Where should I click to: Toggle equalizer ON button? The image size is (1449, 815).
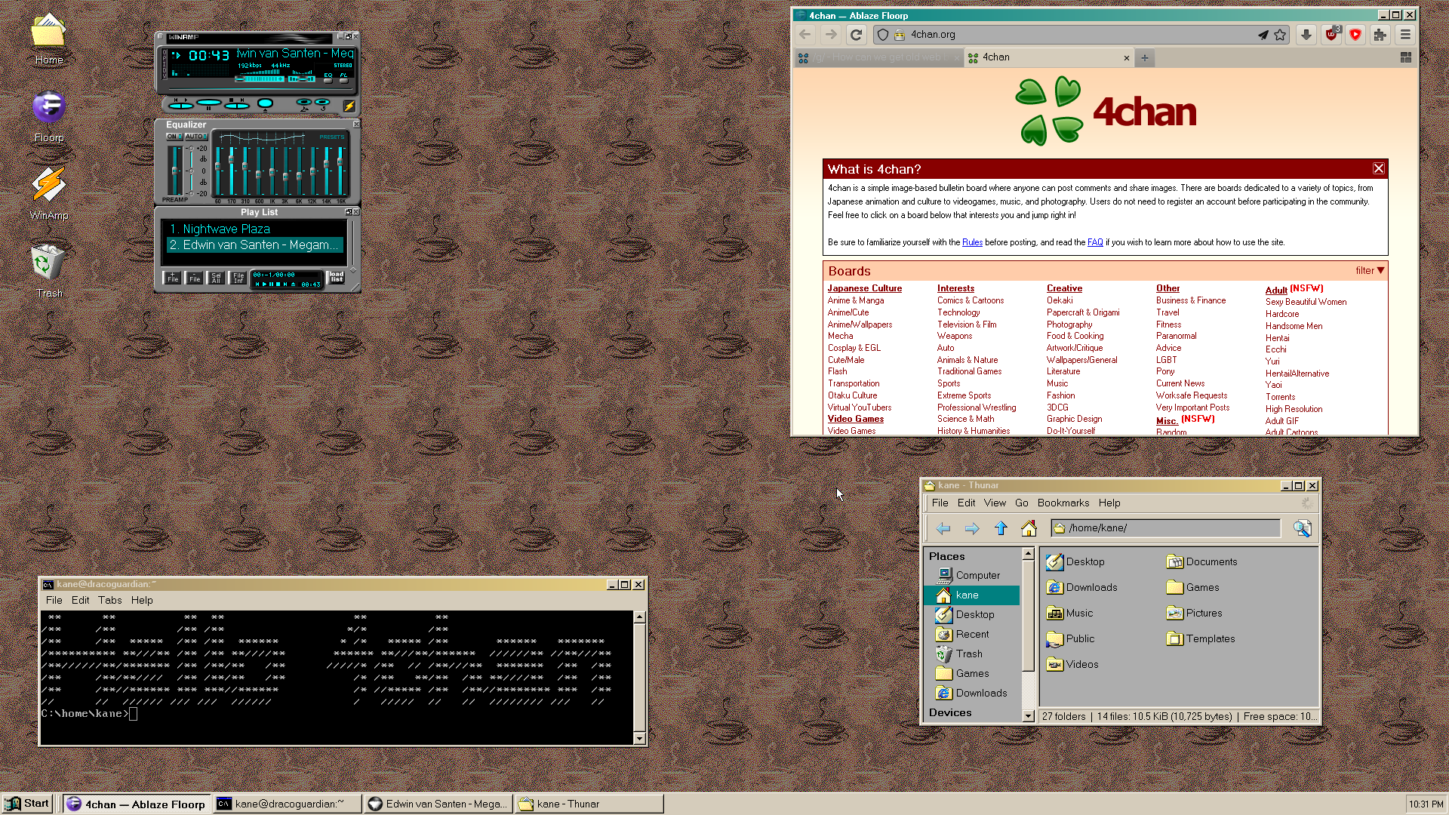tap(174, 137)
